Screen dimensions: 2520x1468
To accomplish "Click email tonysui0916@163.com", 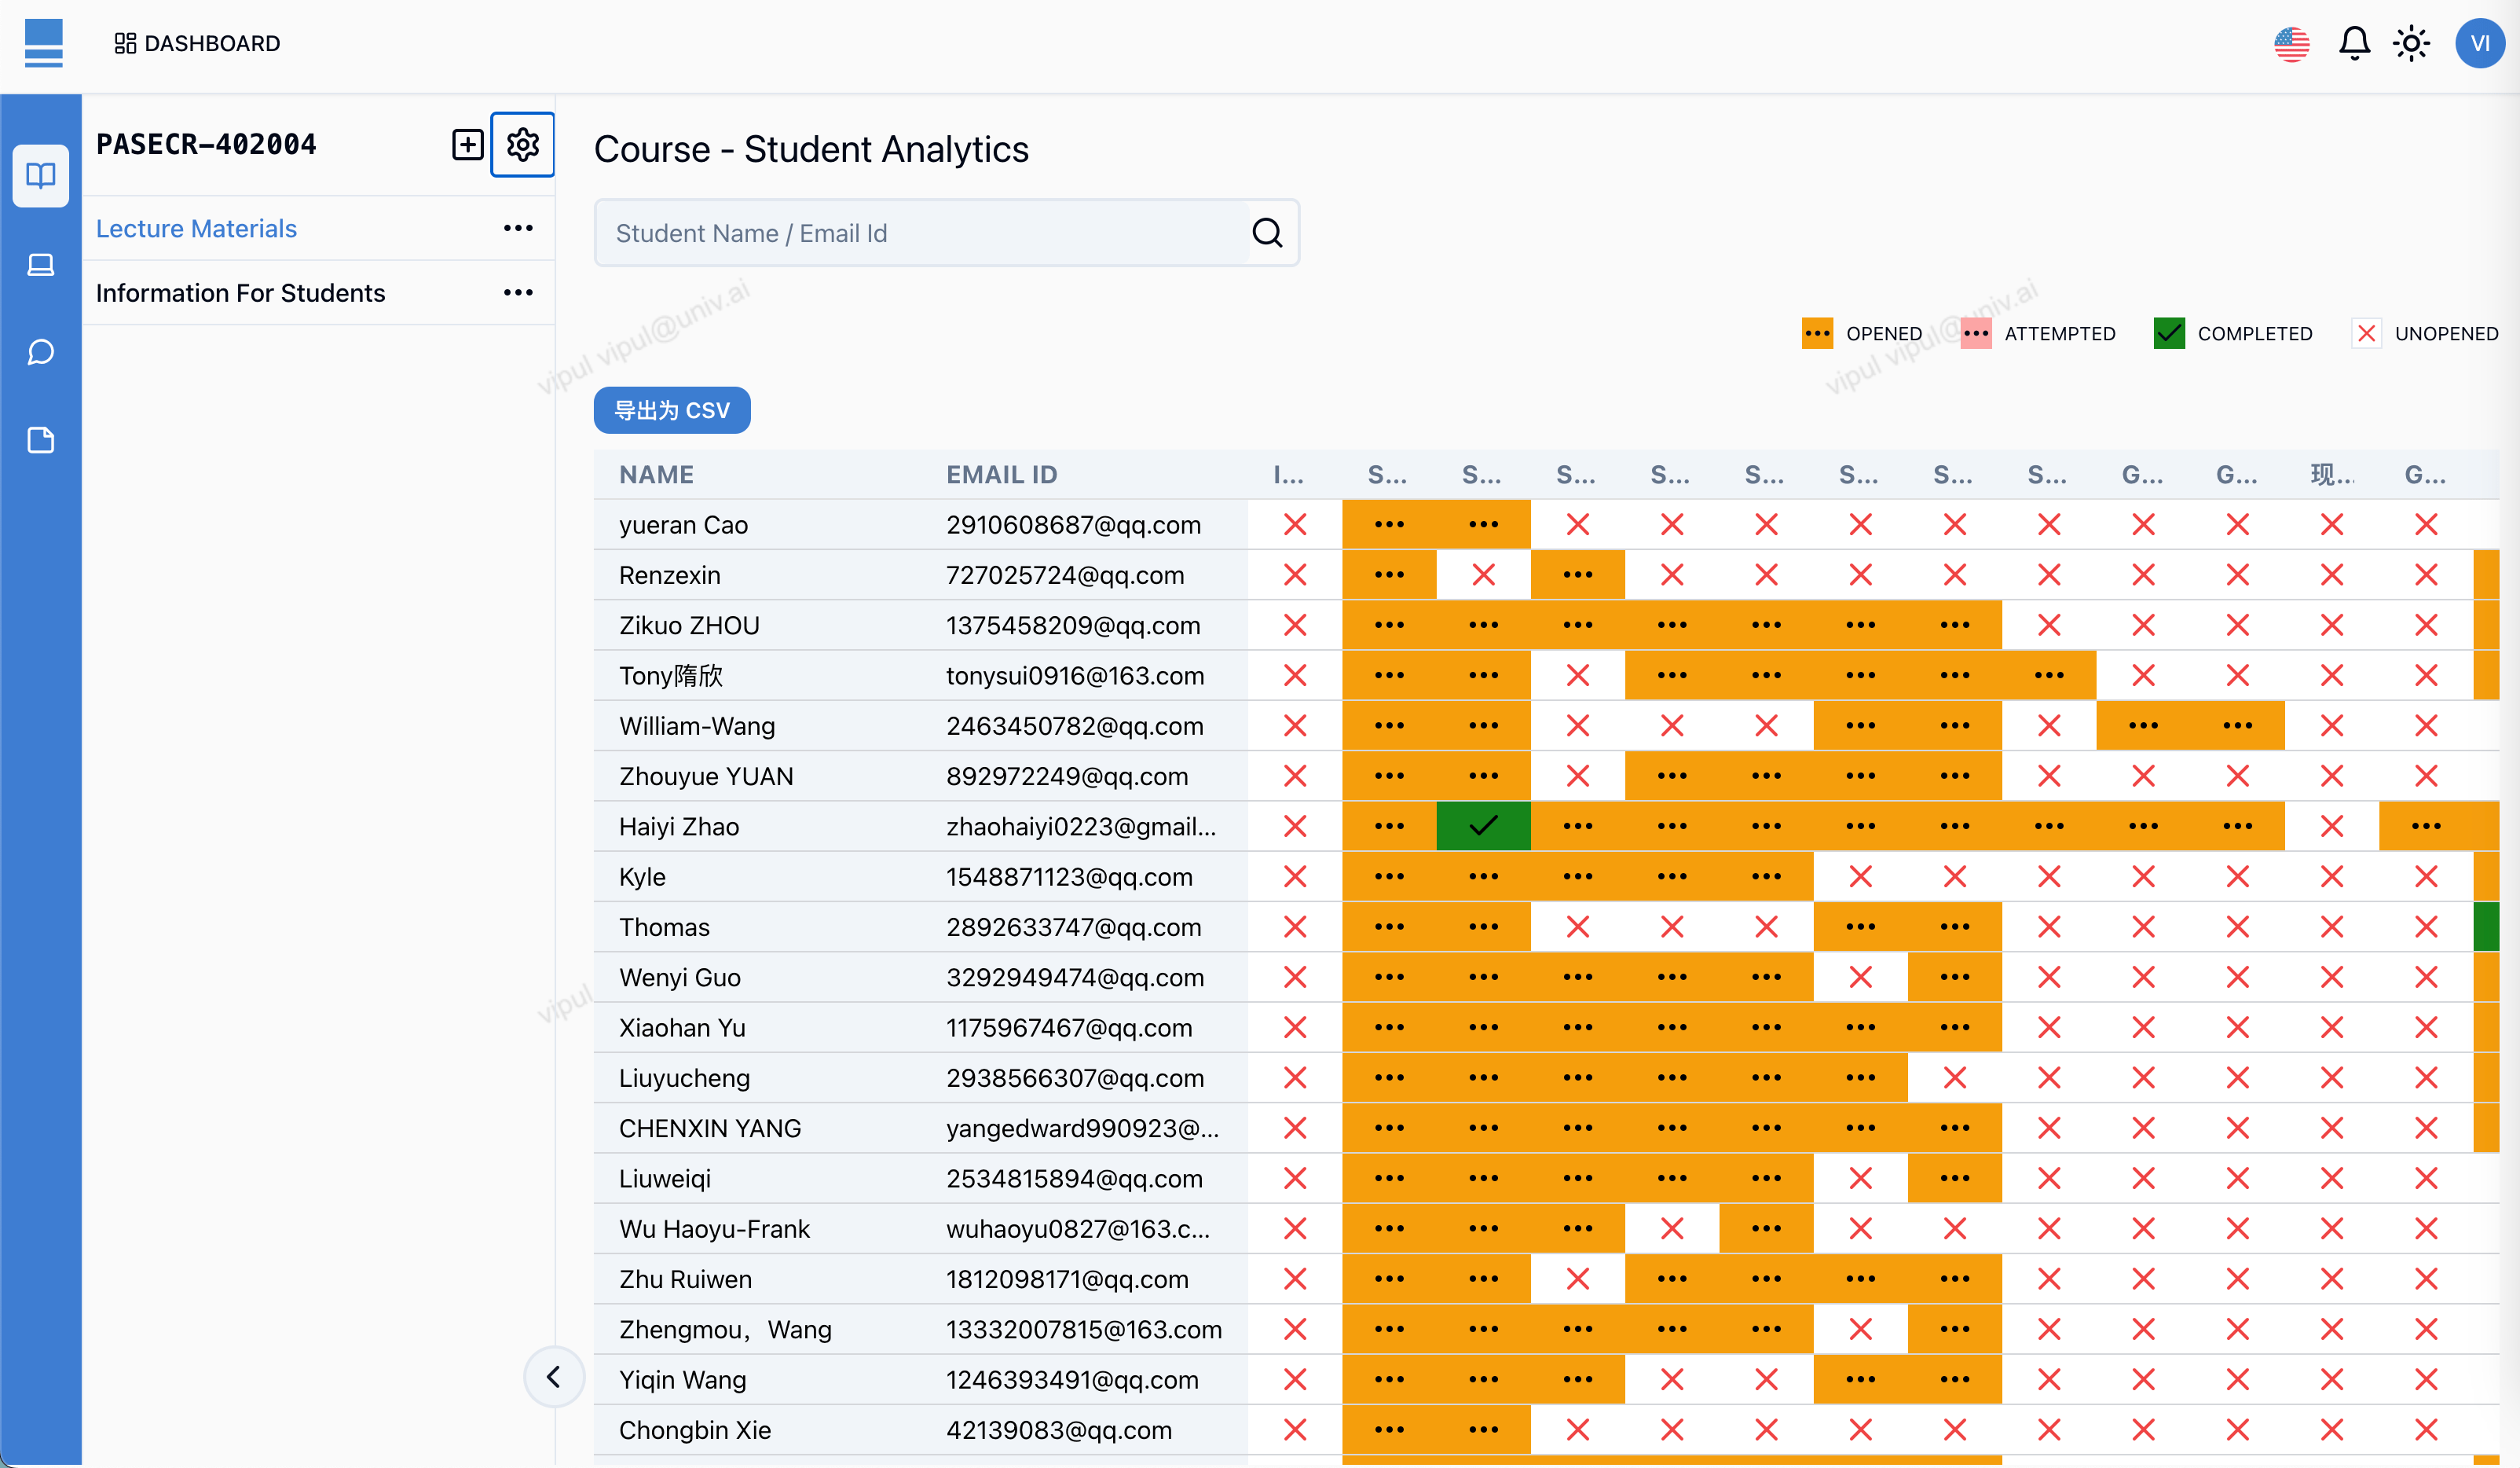I will pos(1075,676).
